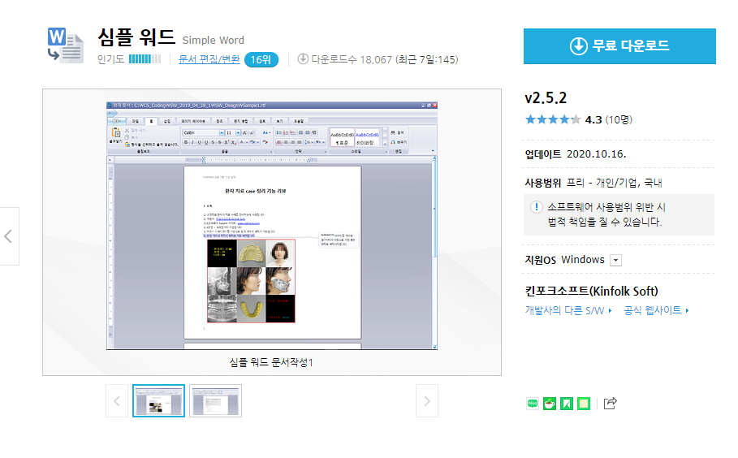Click the 16위 ranking badge

pos(261,60)
